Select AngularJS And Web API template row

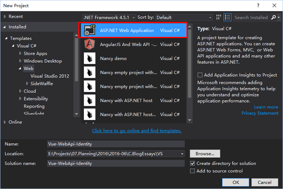click(x=133, y=45)
